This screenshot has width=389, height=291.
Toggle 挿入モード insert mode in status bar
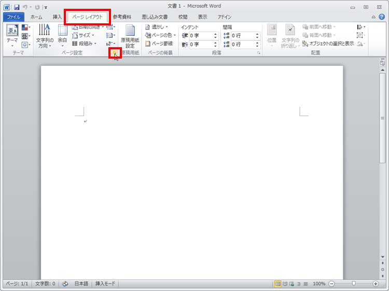tap(105, 284)
